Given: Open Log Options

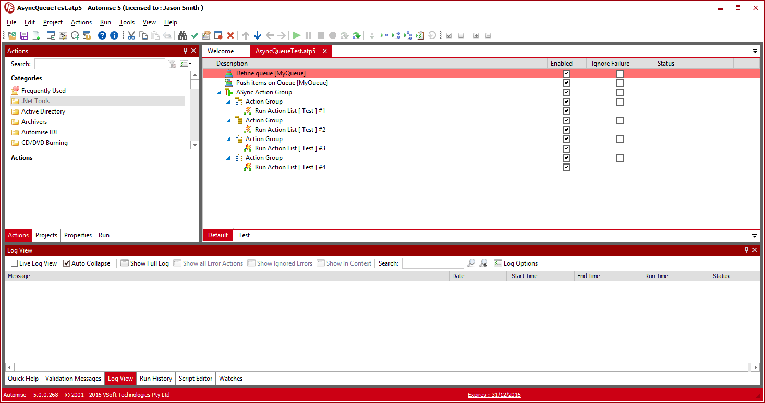Looking at the screenshot, I should click(x=516, y=263).
